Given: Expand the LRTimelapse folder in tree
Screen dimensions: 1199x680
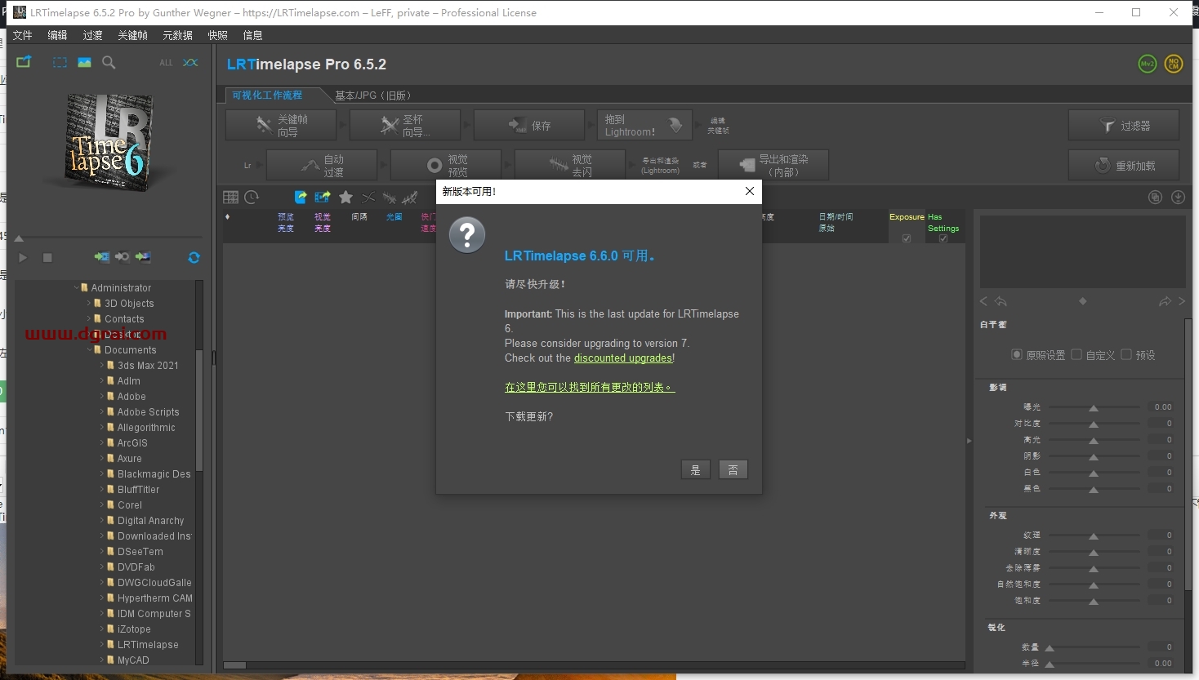Looking at the screenshot, I should (x=103, y=645).
